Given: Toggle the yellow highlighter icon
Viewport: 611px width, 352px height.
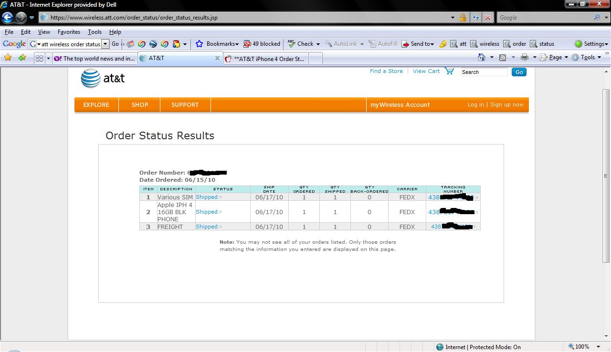Looking at the screenshot, I should (x=443, y=44).
